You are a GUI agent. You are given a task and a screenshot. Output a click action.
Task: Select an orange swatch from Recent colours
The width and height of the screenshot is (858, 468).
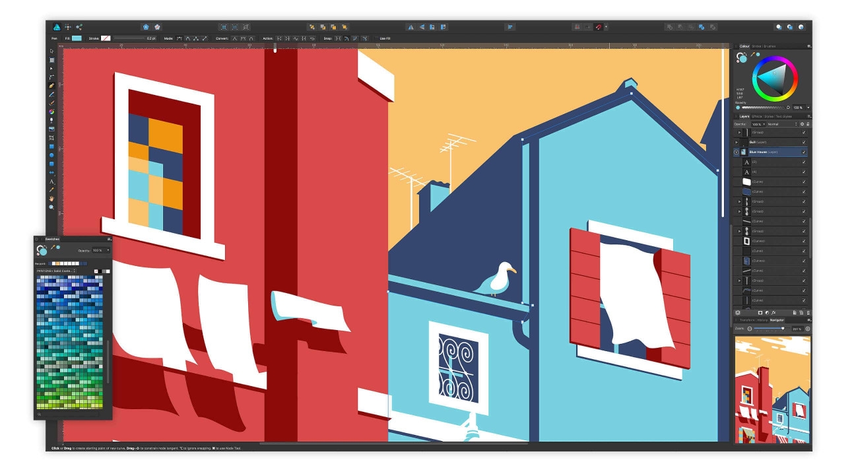pyautogui.click(x=57, y=263)
